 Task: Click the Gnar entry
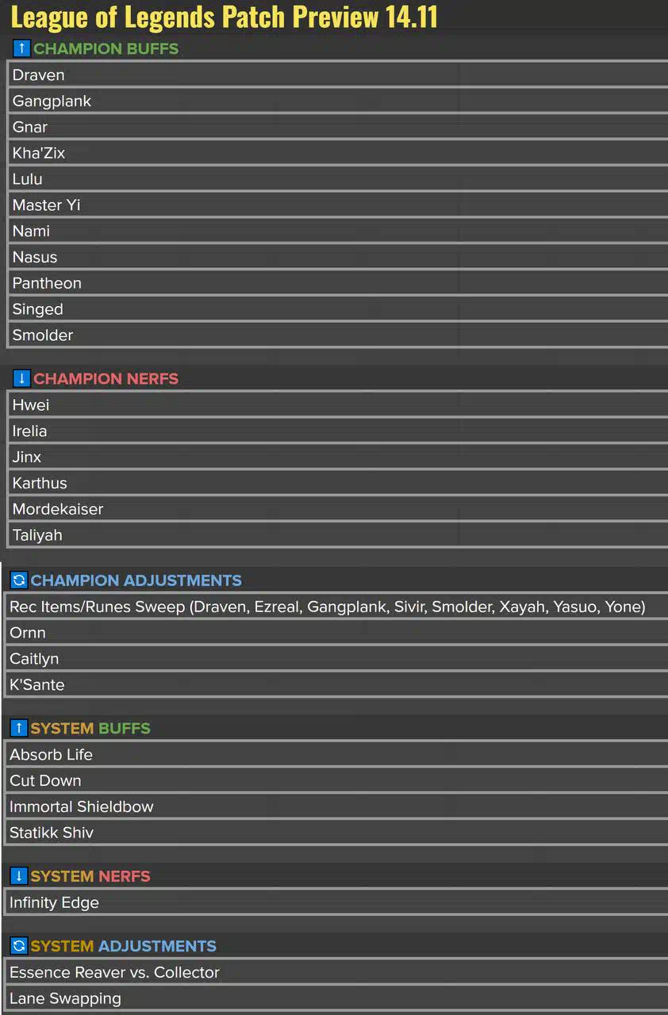(x=338, y=127)
